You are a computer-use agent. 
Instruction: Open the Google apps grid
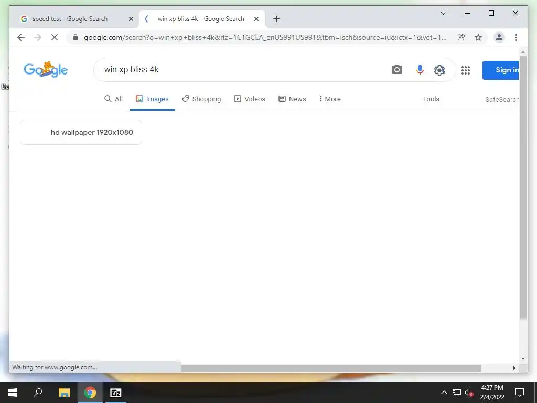[x=466, y=70]
